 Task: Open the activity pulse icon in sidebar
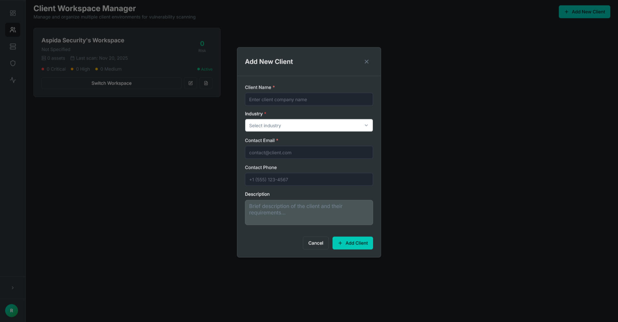tap(13, 80)
